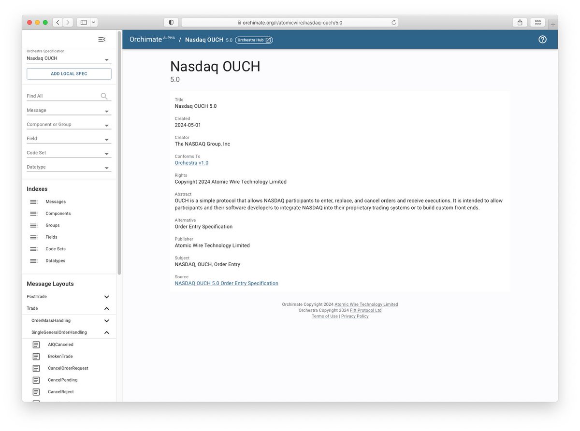
Task: Open Safari sidebar options dropdown arrow
Action: point(94,22)
